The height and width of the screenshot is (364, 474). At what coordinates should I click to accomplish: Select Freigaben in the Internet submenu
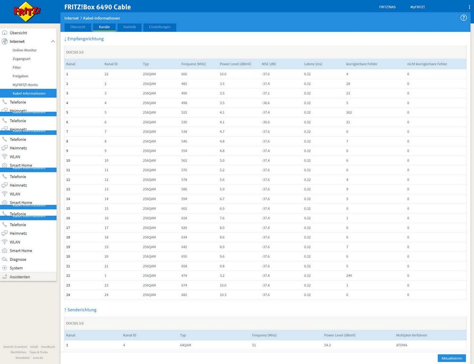click(x=20, y=76)
